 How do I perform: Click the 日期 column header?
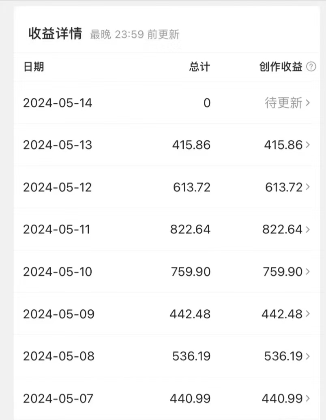click(x=34, y=67)
